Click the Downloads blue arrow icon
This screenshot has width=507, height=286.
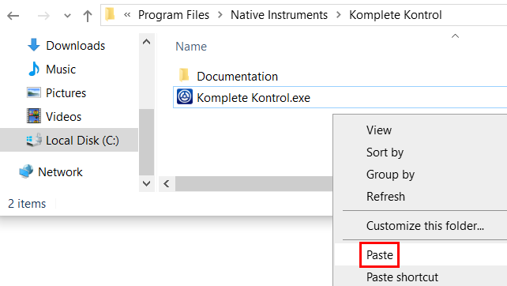(34, 45)
